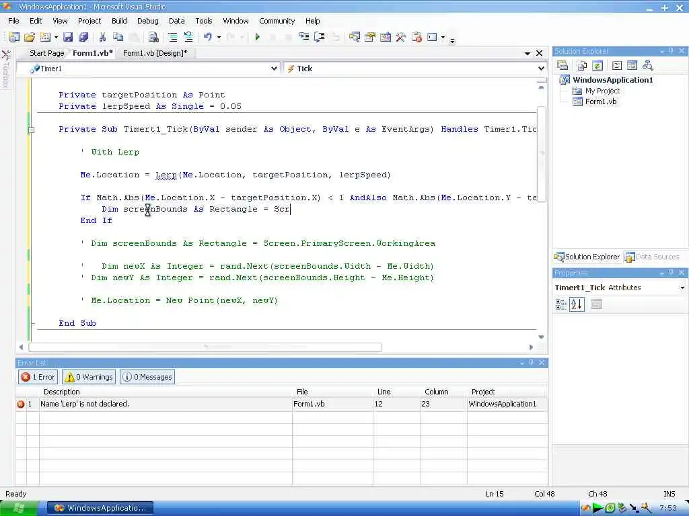Click the Save All icon

[x=83, y=38]
